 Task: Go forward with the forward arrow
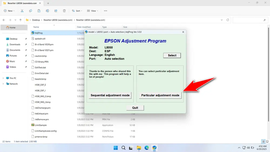(x=10, y=20)
